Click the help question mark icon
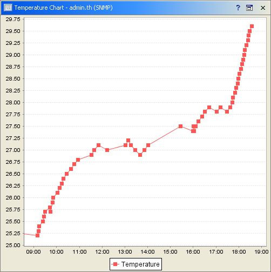Image resolution: width=271 pixels, height=272 pixels. point(238,8)
